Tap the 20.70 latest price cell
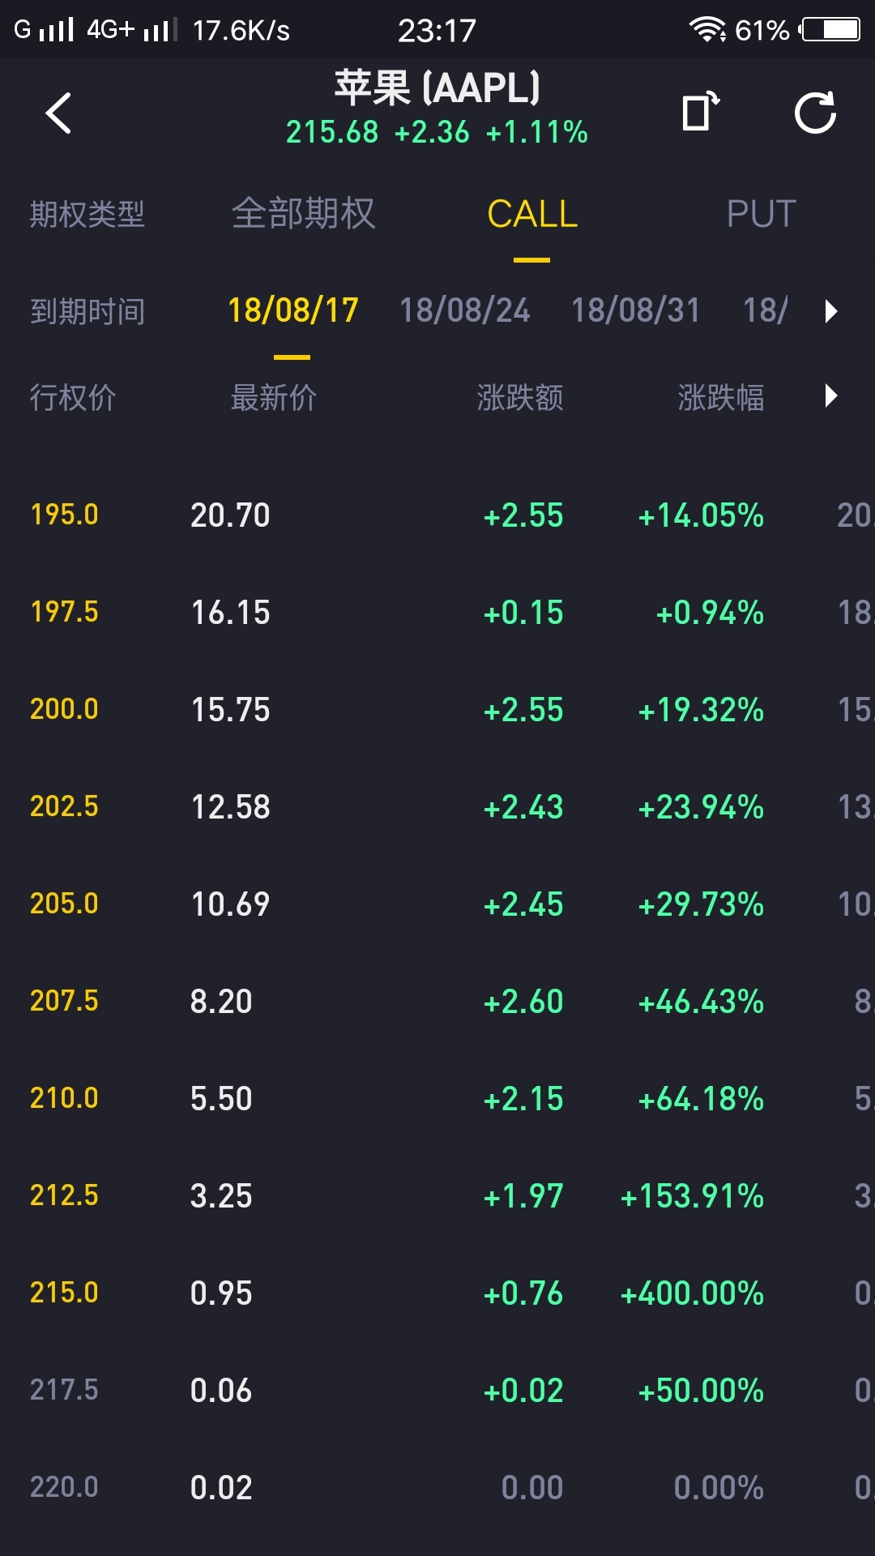Viewport: 875px width, 1556px height. click(x=230, y=515)
